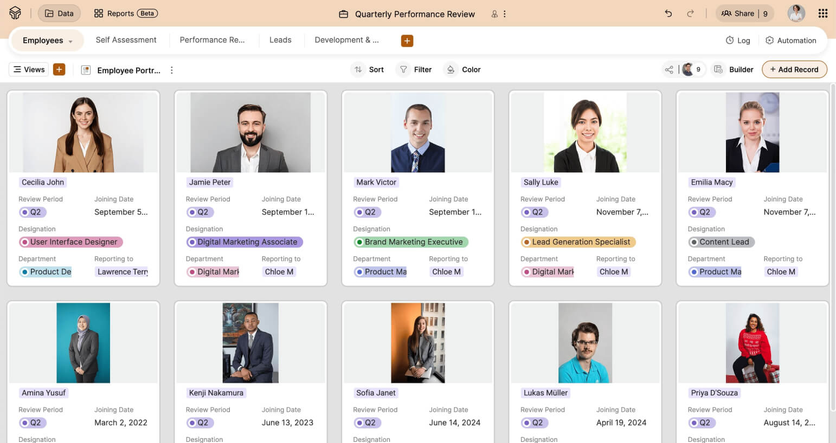Expand the Employees table dropdown arrow

pyautogui.click(x=70, y=41)
